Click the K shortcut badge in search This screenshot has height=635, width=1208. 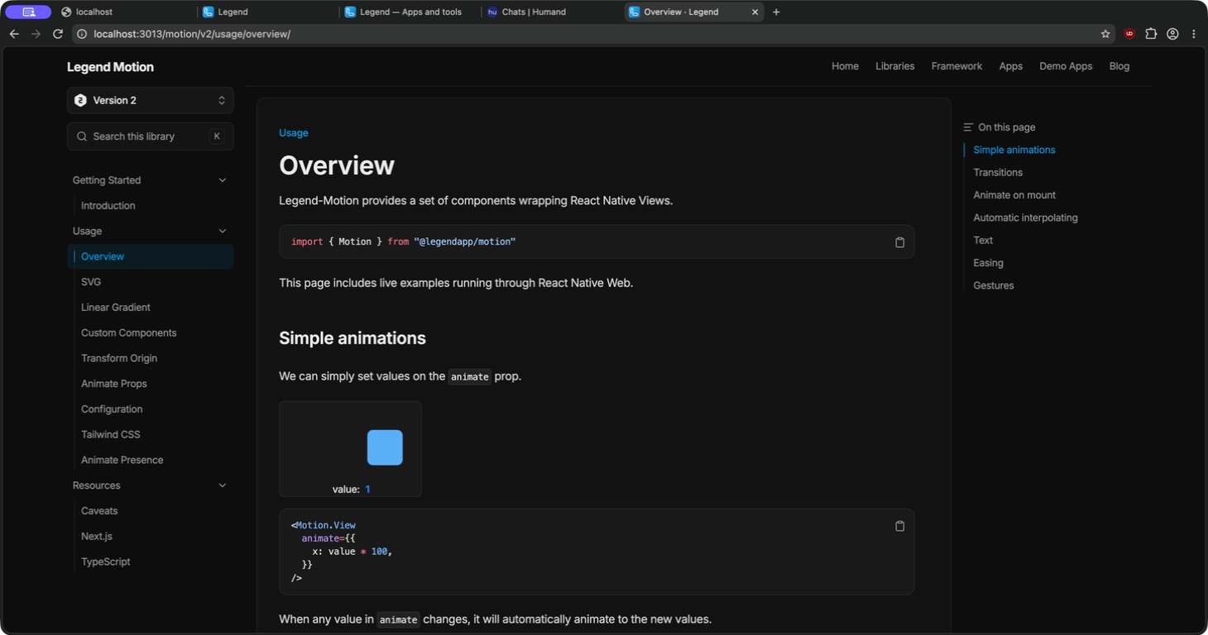[217, 136]
